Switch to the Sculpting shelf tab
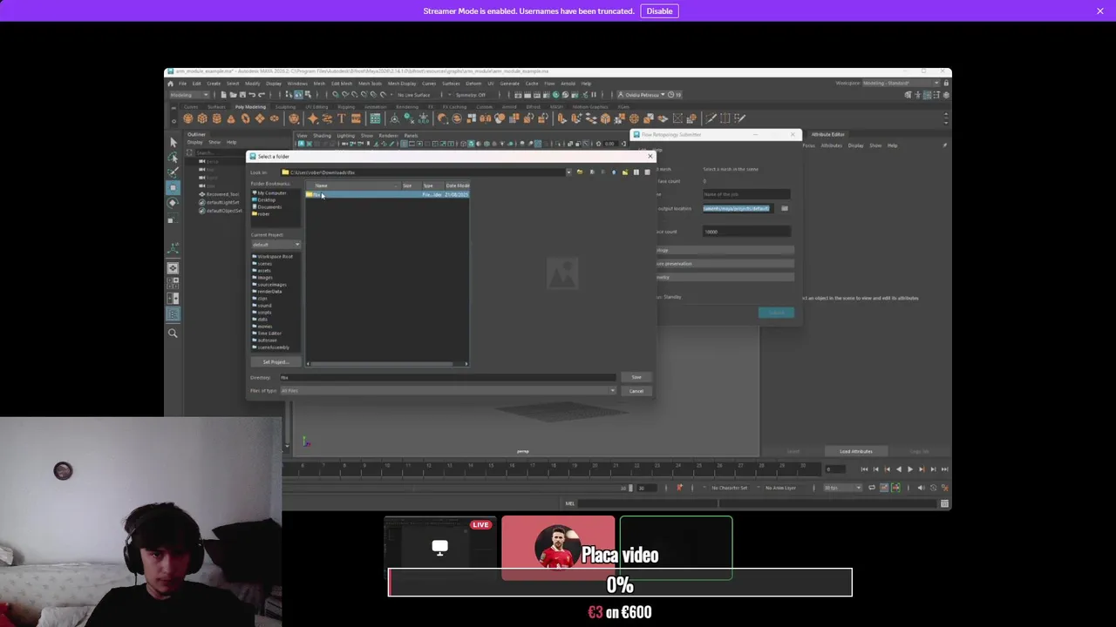The height and width of the screenshot is (627, 1116). pos(285,107)
